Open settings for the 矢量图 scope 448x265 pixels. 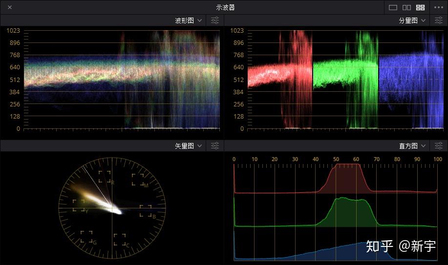click(x=215, y=145)
